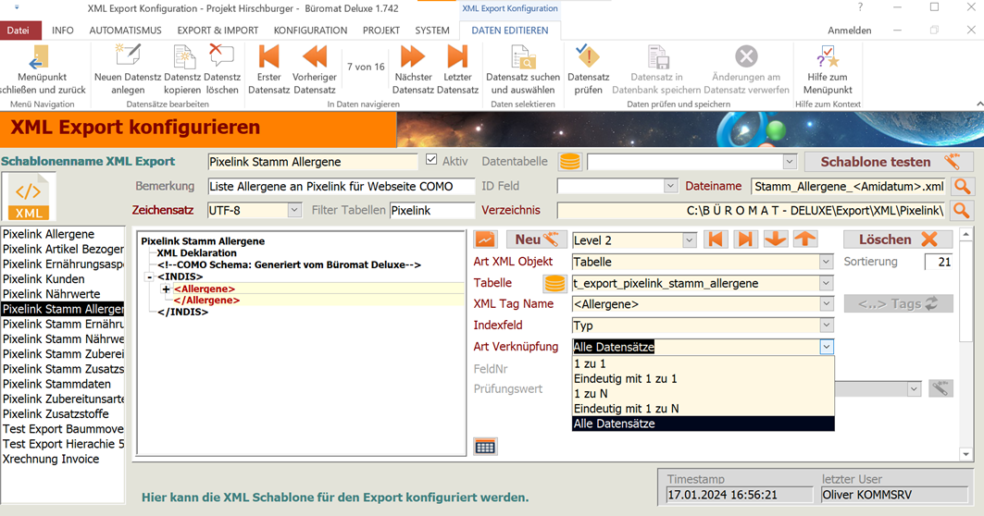Switch to EXPORT & IMPORT tab
The width and height of the screenshot is (984, 516).
[x=218, y=31]
